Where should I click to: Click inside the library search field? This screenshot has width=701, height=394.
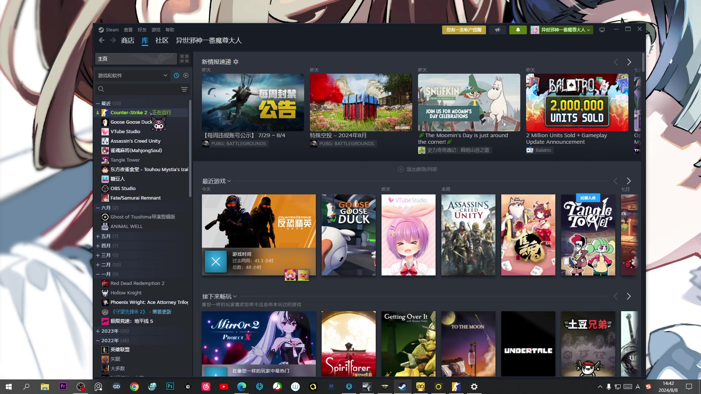(142, 89)
